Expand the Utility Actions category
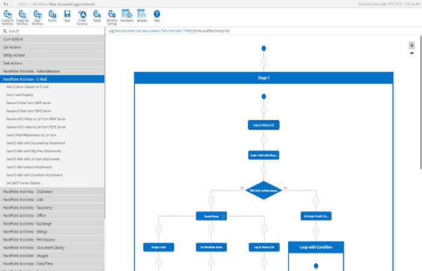The image size is (422, 271). point(52,55)
